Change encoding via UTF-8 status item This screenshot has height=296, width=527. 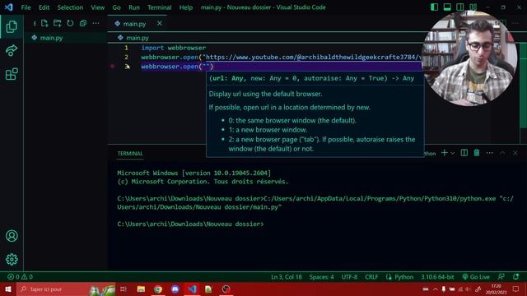349,277
